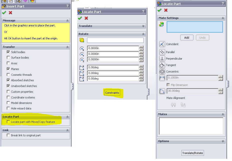Screen dimensions: 232x161
Task: Click the angle mate 30.00deg field
Action: [192, 91]
